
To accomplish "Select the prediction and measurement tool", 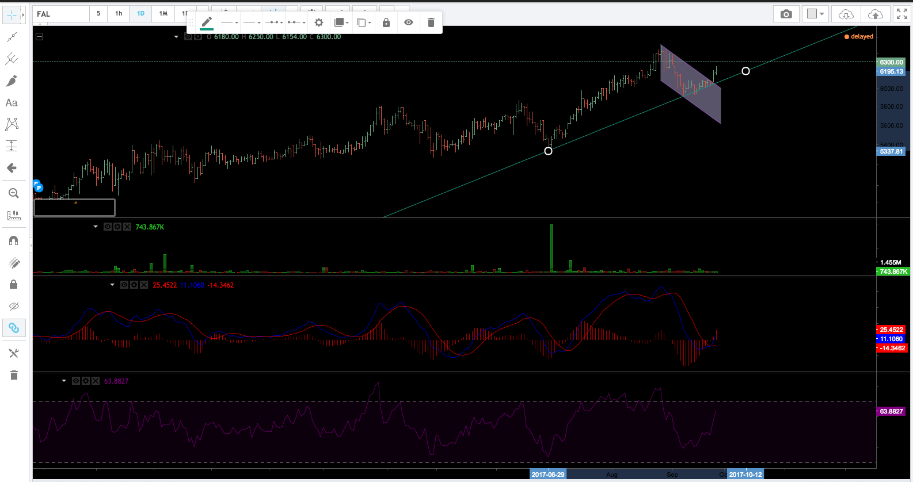I will pos(12,146).
